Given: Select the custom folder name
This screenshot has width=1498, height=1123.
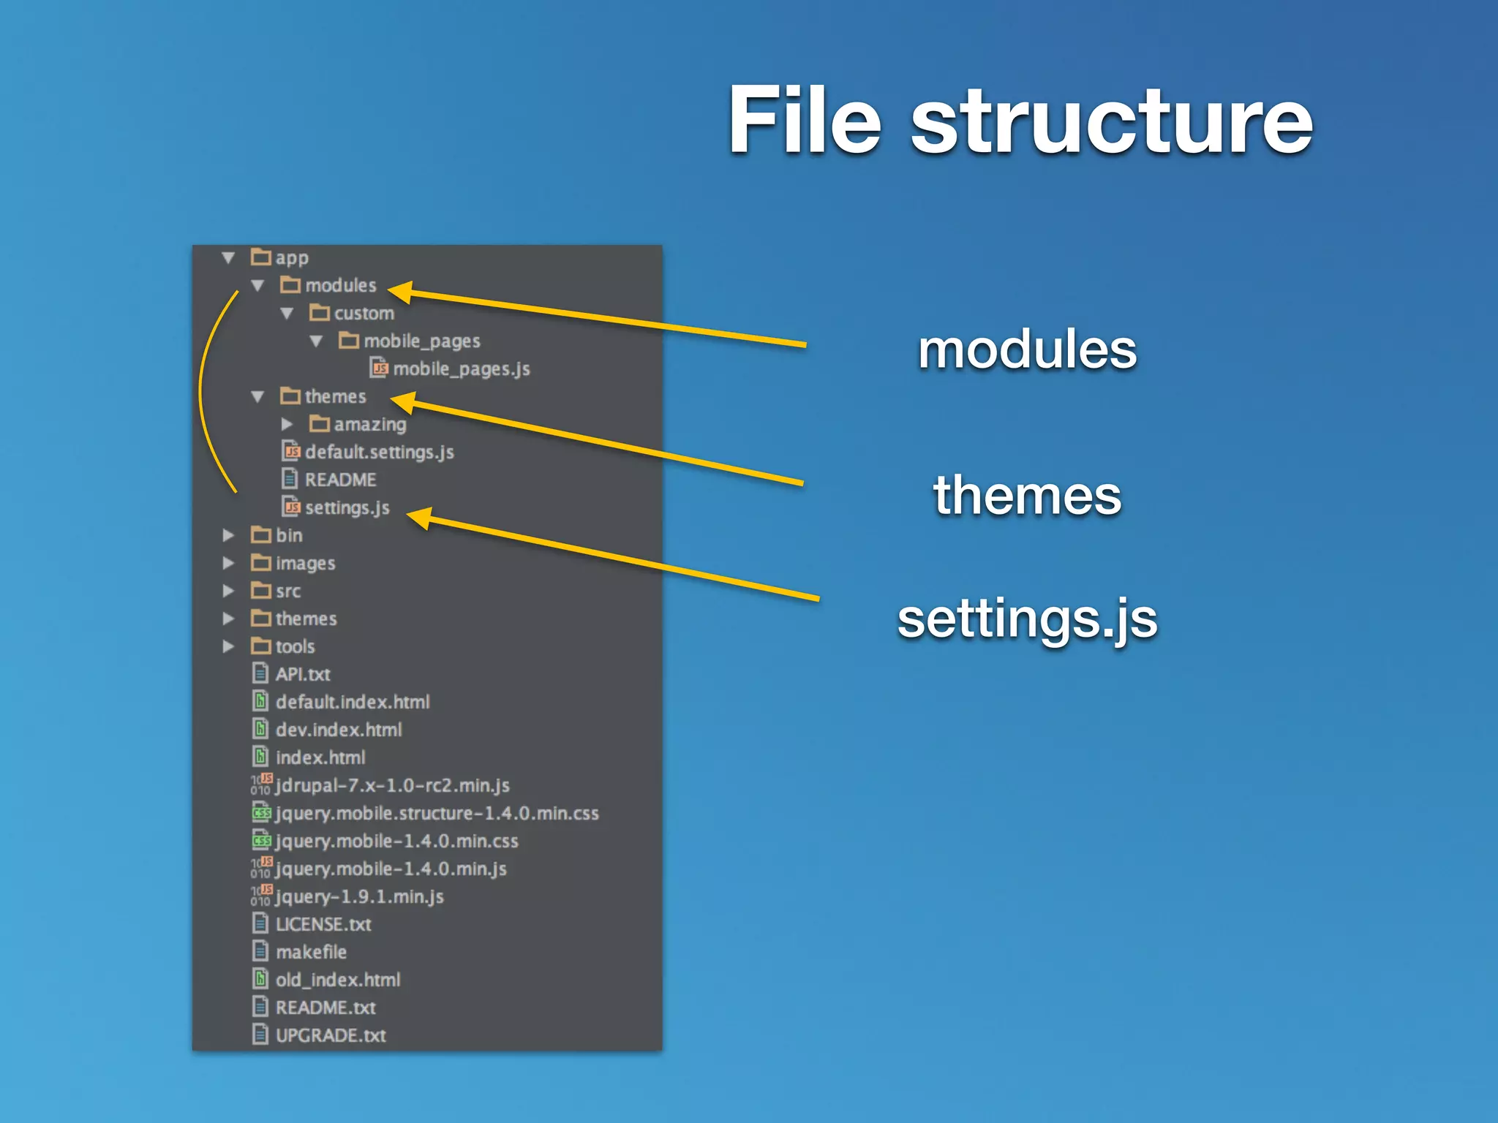Looking at the screenshot, I should point(364,313).
